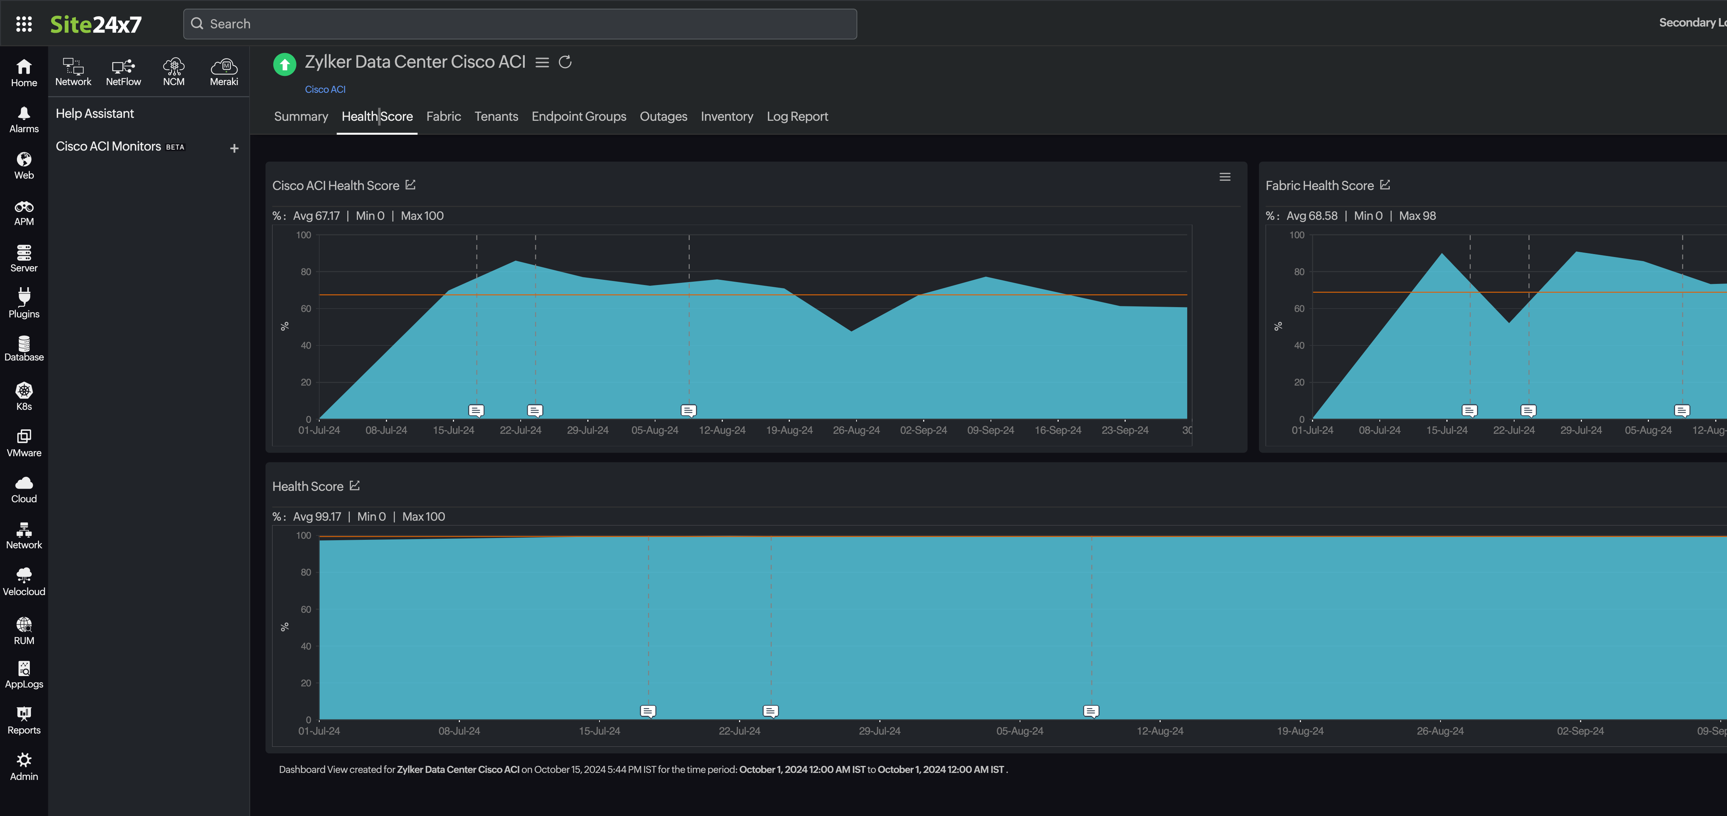Open the NCM configuration module
Screen dimensions: 1727x816
point(174,70)
